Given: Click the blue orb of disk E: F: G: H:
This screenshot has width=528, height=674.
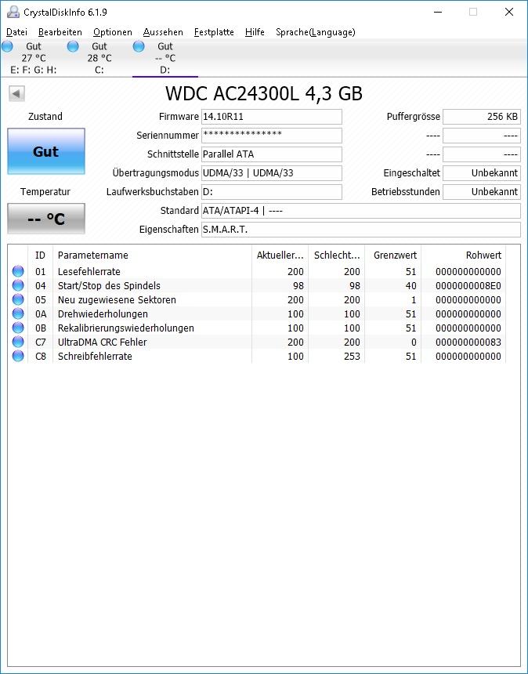Looking at the screenshot, I should click(7, 46).
